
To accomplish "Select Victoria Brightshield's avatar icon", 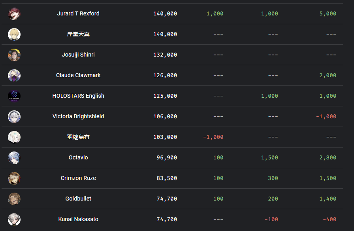I will click(14, 117).
